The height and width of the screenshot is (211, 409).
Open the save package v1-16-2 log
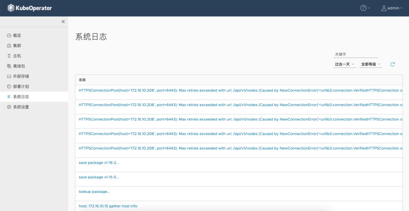[98, 163]
